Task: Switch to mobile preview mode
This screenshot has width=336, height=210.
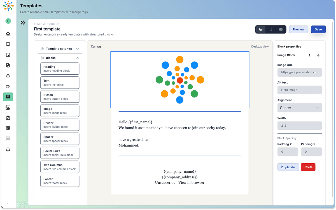Action: pos(271,29)
